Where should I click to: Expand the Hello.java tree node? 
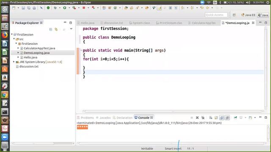[18, 57]
